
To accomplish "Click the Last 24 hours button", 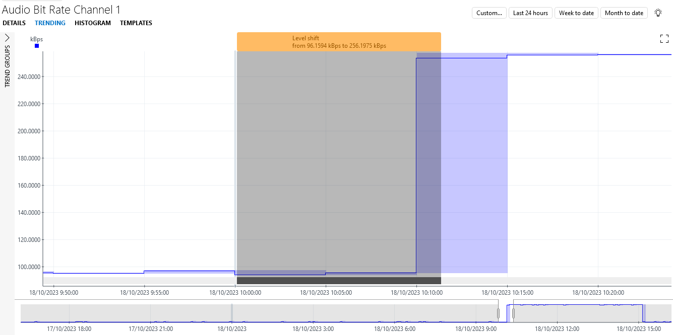I will (x=530, y=13).
